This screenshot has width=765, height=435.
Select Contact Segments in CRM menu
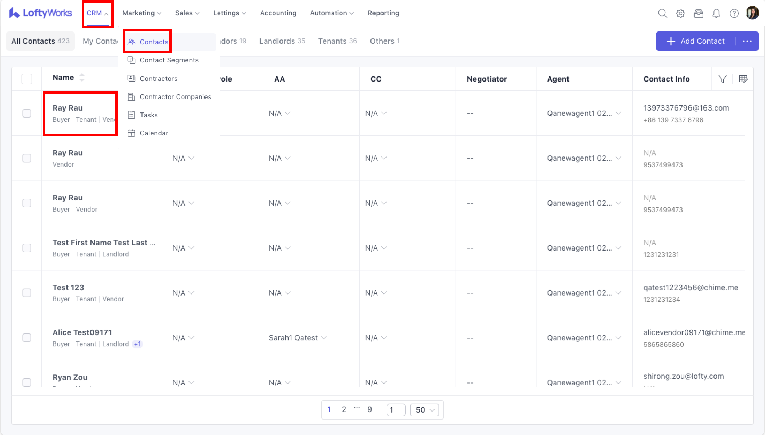[169, 60]
